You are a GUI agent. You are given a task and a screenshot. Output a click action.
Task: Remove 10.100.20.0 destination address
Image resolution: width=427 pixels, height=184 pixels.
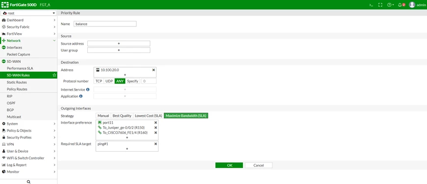153,70
